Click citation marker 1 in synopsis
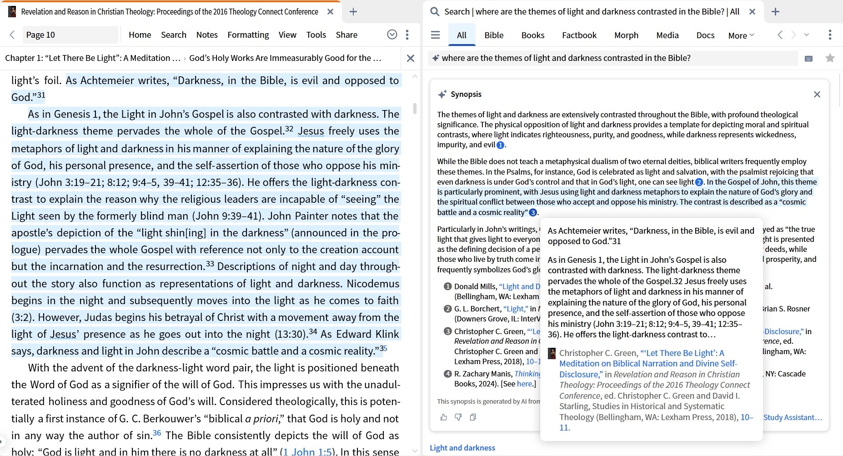The width and height of the screenshot is (843, 456). click(500, 145)
